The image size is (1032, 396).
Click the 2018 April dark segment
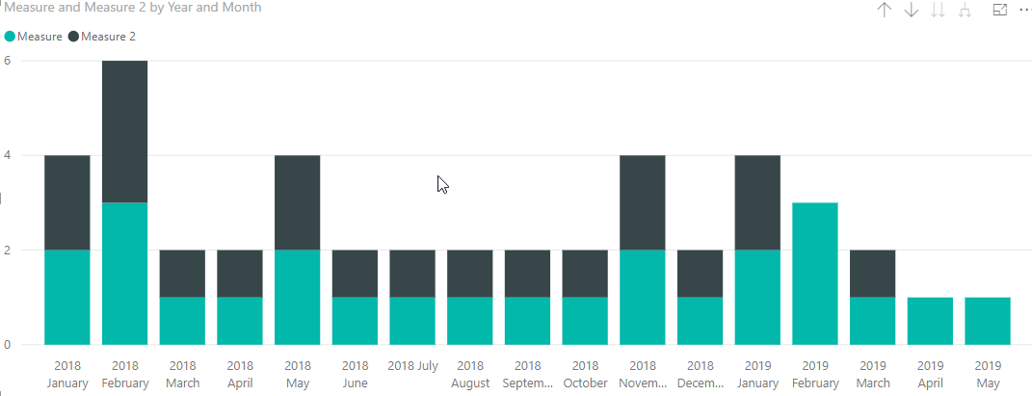click(240, 274)
